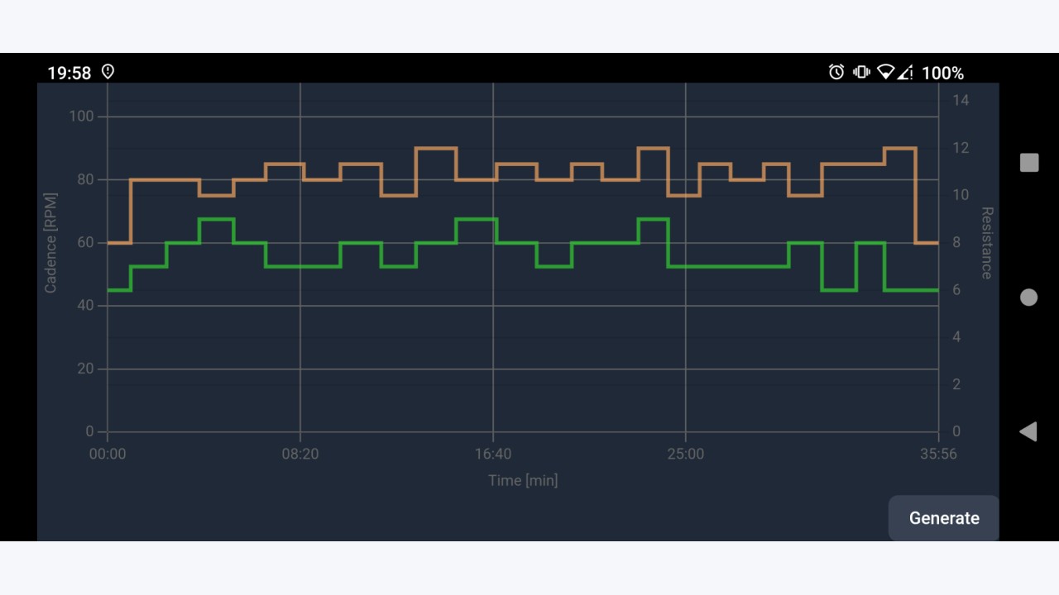Tap the Wi-Fi signal status icon

point(885,72)
